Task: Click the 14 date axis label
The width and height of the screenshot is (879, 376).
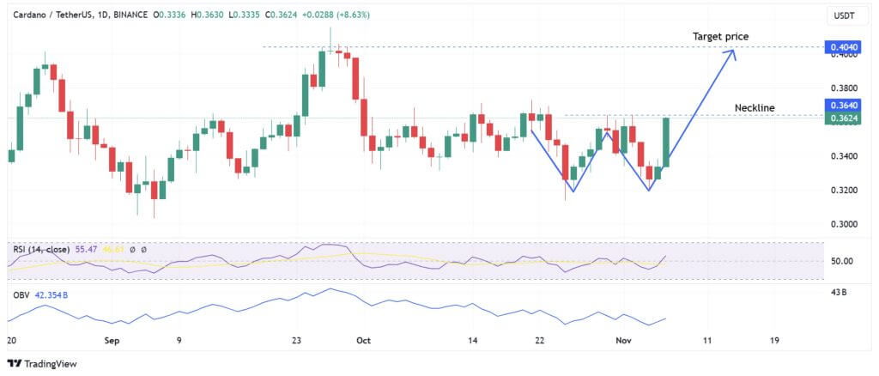Action: click(473, 340)
